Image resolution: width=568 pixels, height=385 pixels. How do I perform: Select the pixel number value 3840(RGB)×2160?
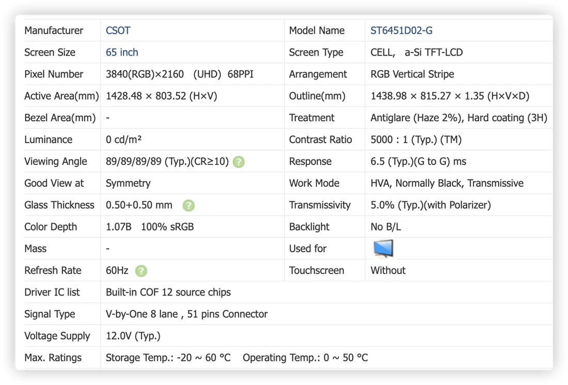[145, 74]
